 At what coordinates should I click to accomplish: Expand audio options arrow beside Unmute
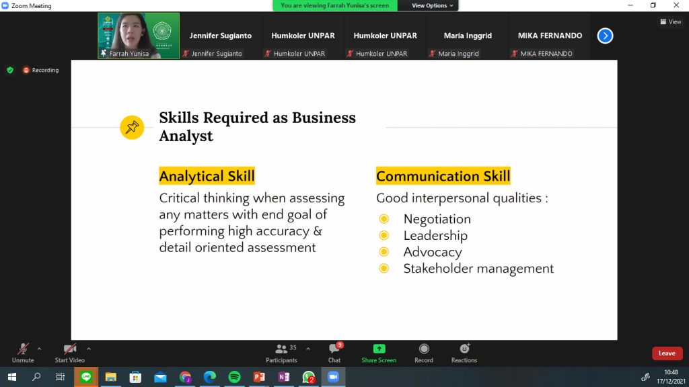click(x=39, y=349)
